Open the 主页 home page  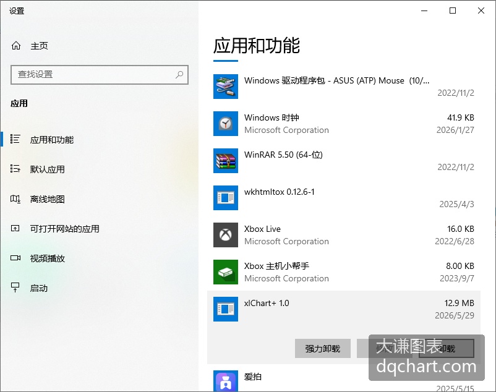click(x=39, y=46)
